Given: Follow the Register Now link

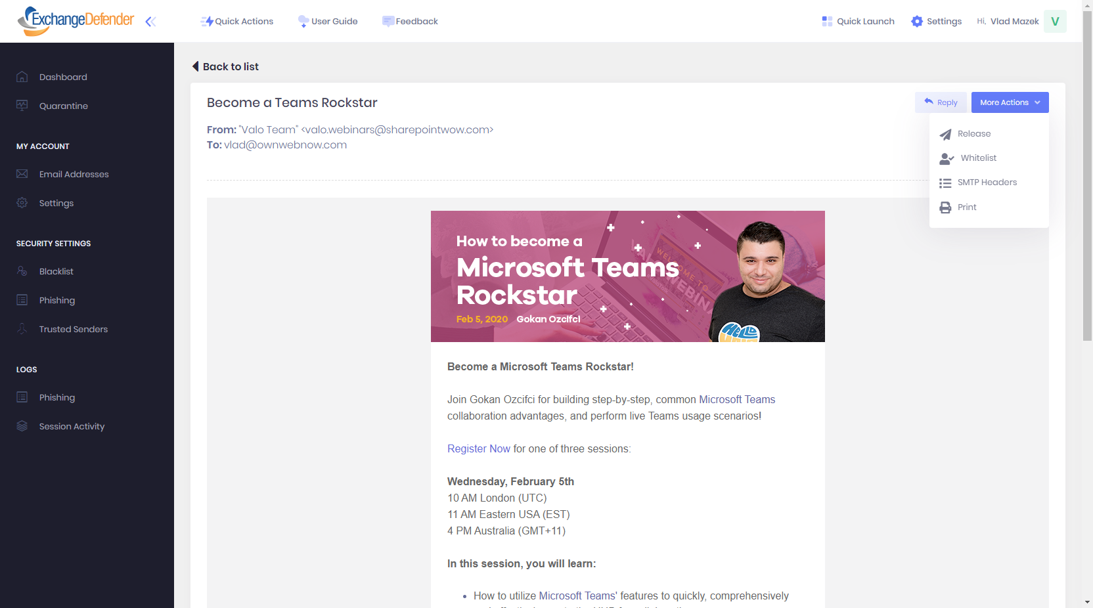Looking at the screenshot, I should 478,449.
